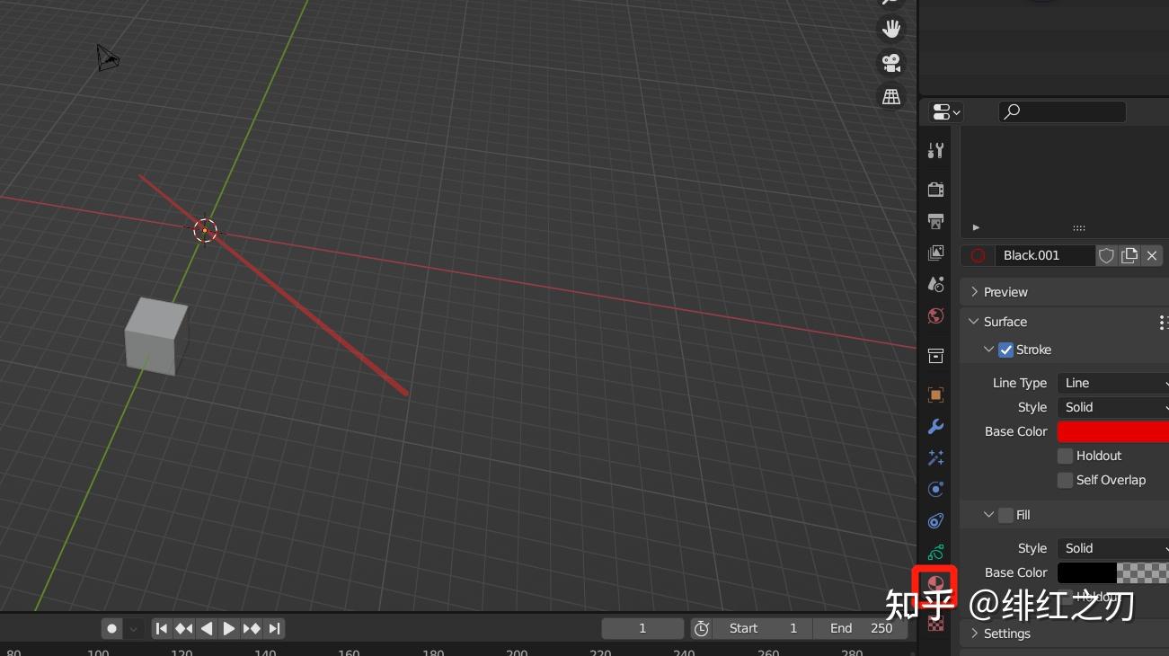The image size is (1169, 656).
Task: Toggle the Self Overlap option
Action: (x=1065, y=480)
